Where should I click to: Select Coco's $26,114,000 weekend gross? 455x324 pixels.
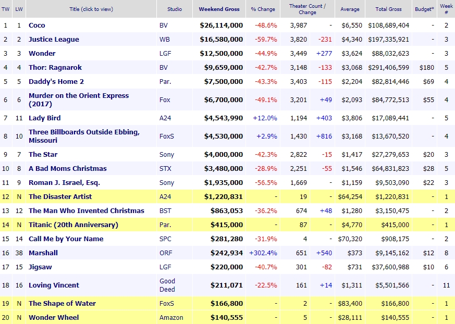(x=221, y=25)
